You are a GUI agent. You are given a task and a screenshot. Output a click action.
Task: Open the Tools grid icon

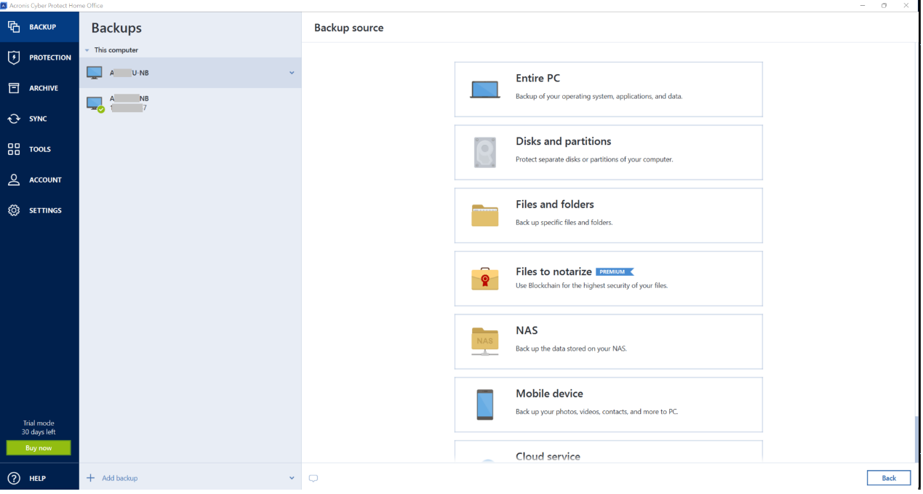tap(14, 149)
